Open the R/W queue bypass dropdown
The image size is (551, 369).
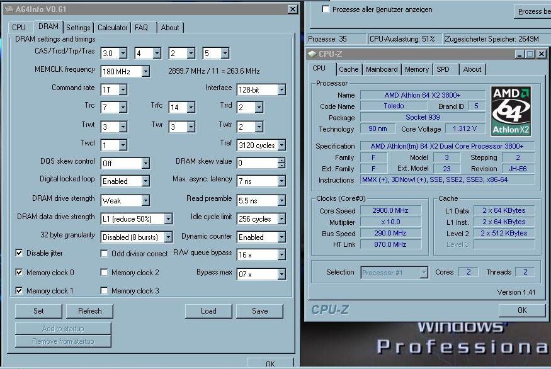point(281,254)
